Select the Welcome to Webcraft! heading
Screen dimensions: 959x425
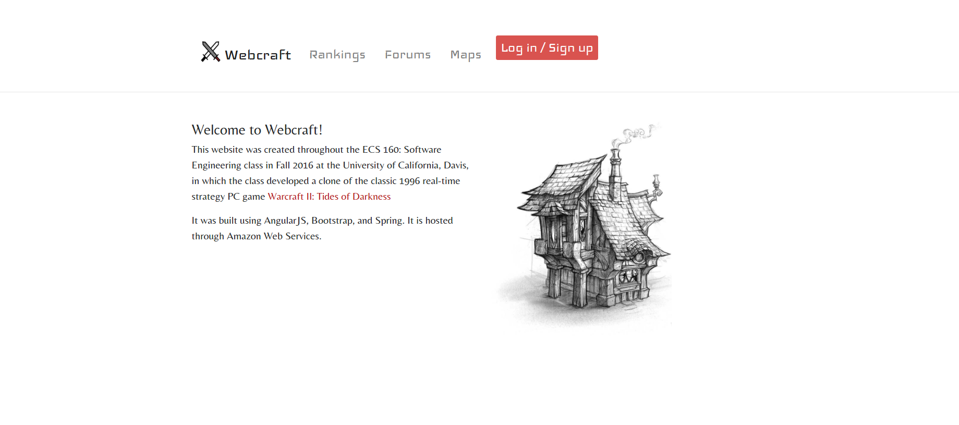(257, 130)
